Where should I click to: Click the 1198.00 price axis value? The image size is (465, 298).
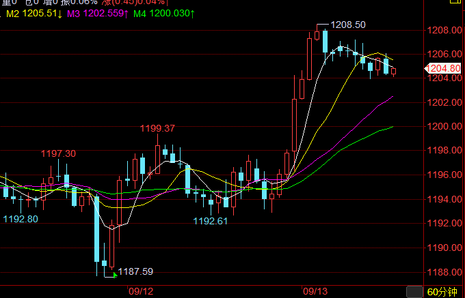pyautogui.click(x=444, y=151)
